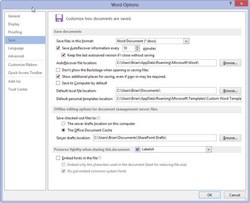Switch to the Proofing category
Viewport: 250px width, 203px height.
coord(15,32)
